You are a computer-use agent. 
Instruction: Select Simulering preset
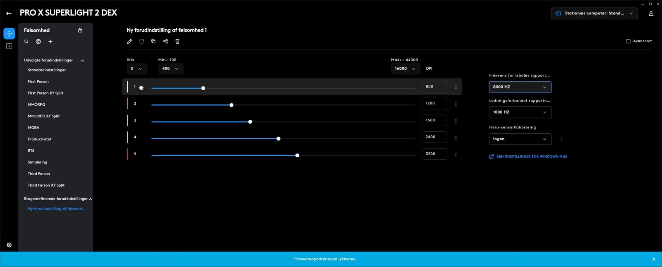pyautogui.click(x=37, y=163)
